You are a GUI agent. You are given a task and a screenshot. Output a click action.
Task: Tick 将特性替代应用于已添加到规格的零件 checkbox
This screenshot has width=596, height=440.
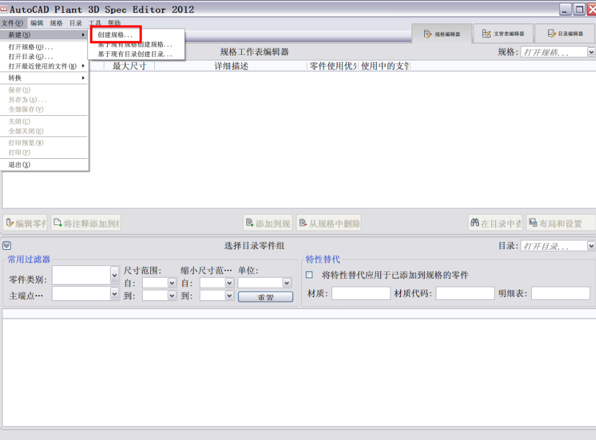309,275
